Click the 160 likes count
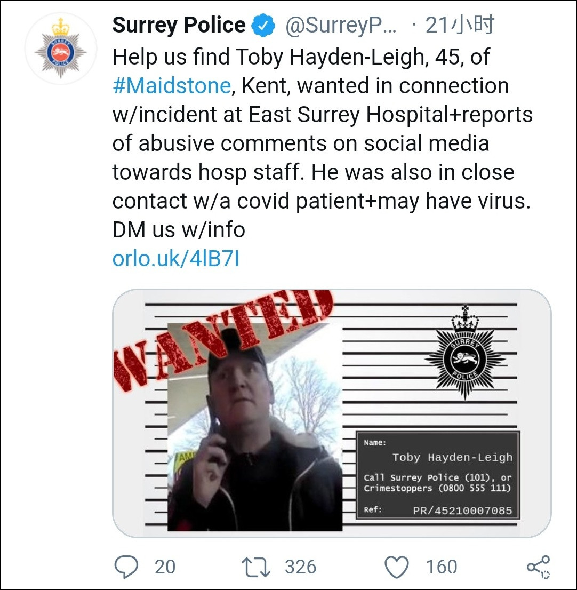The width and height of the screenshot is (577, 590). (442, 567)
